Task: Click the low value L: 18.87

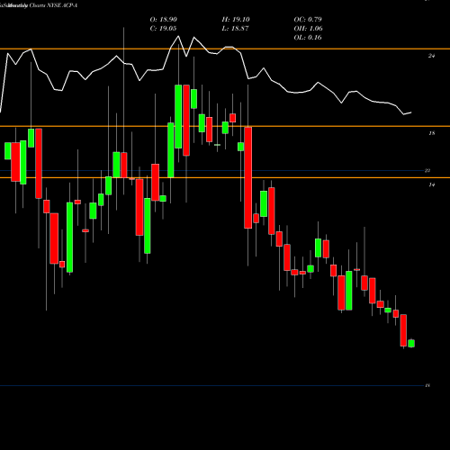Action: tap(235, 29)
